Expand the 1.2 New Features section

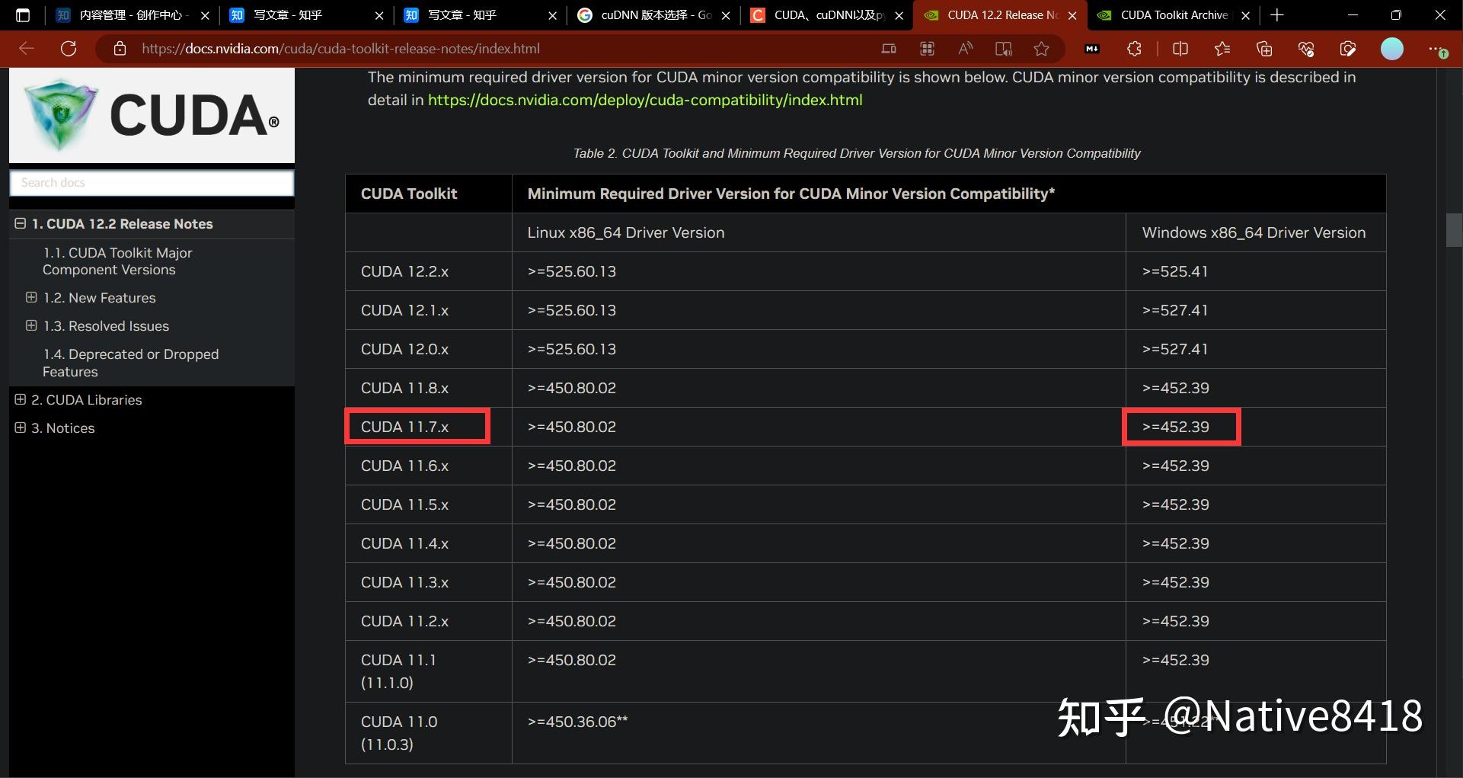pyautogui.click(x=31, y=297)
